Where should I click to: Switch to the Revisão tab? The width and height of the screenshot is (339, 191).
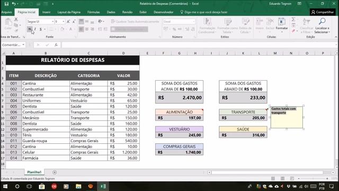pyautogui.click(x=127, y=12)
